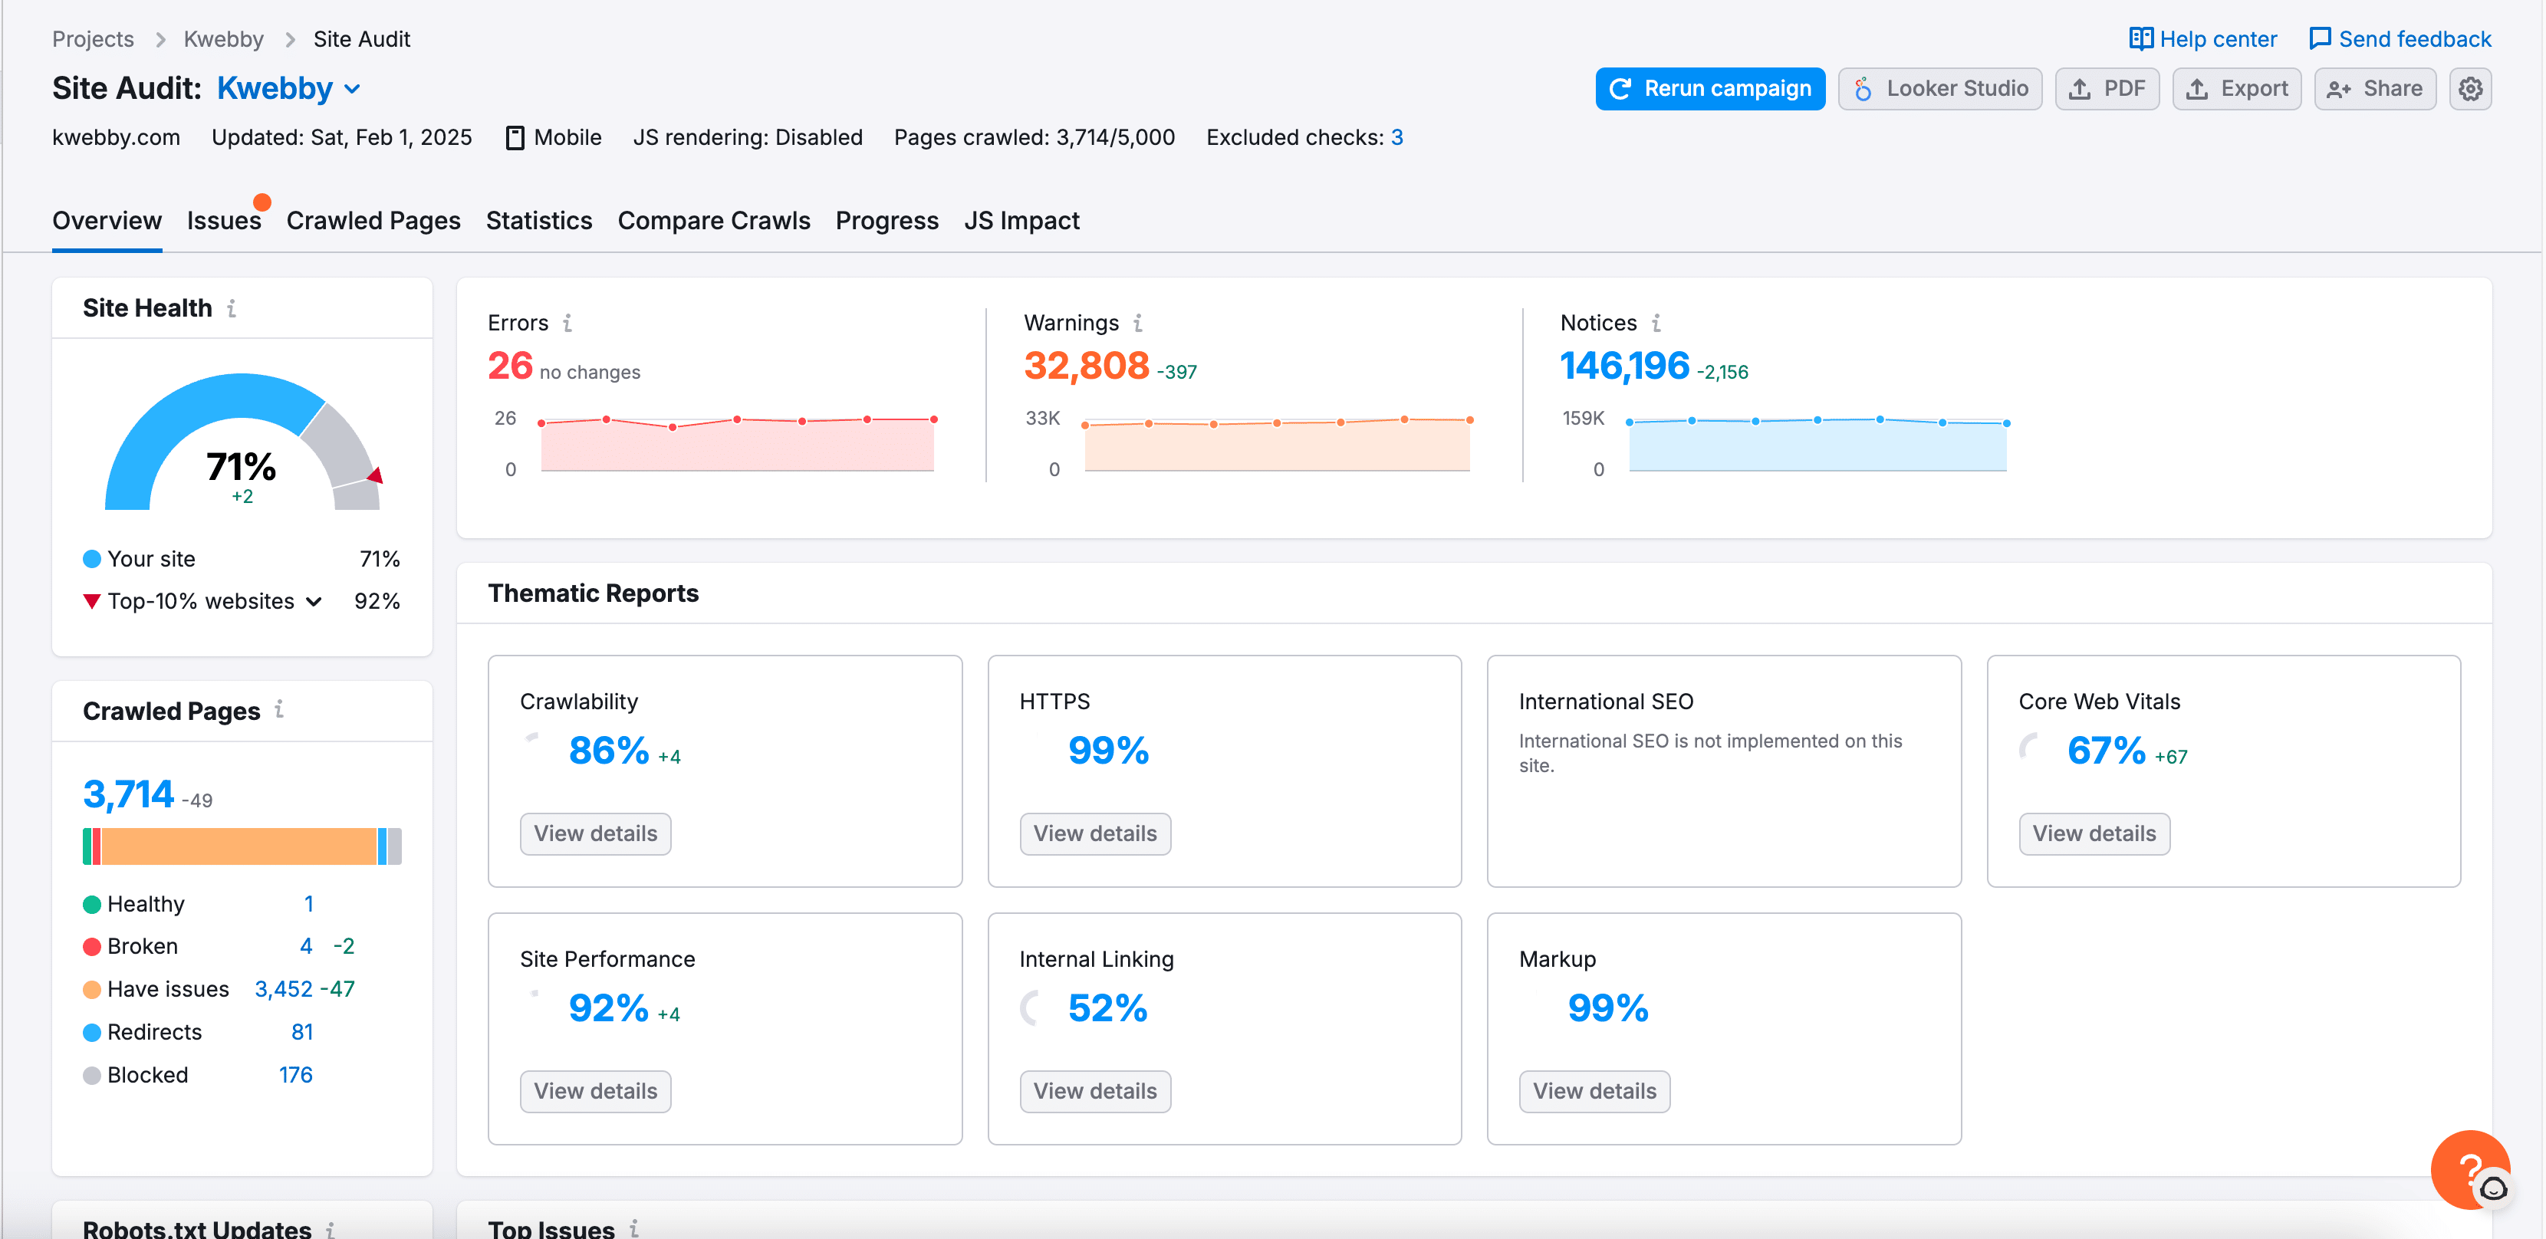Click the Crawlability 86% score
This screenshot has width=2546, height=1239.
pyautogui.click(x=609, y=751)
